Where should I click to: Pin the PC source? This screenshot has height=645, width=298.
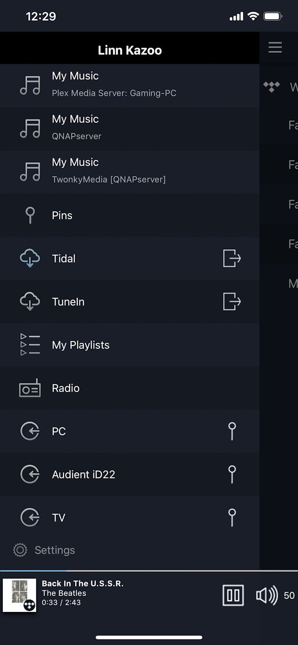tap(232, 431)
